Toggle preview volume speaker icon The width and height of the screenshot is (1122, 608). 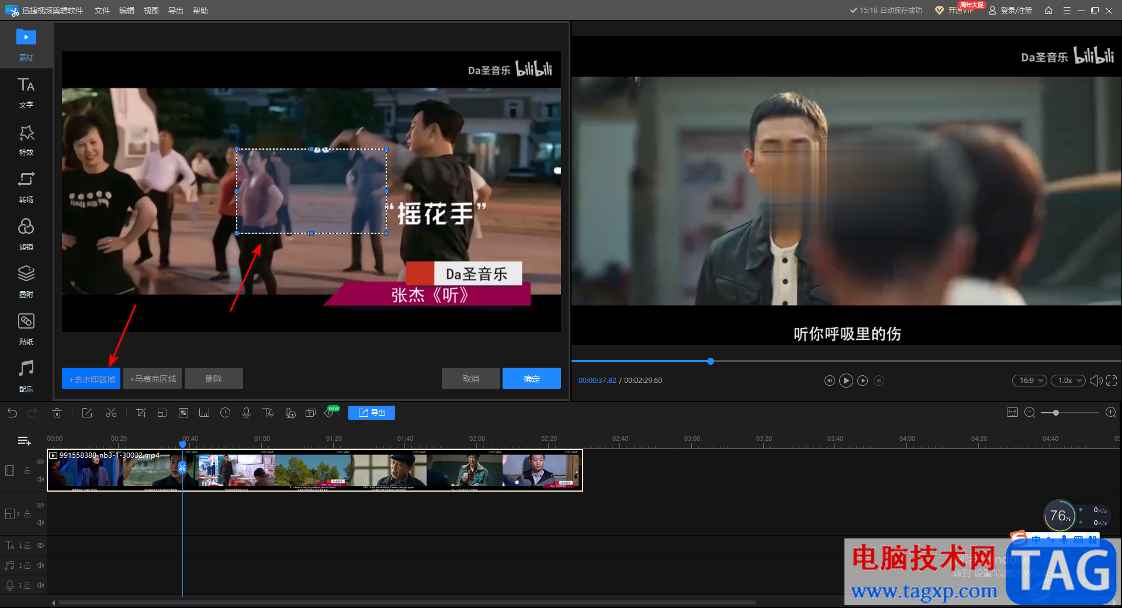coord(1096,381)
